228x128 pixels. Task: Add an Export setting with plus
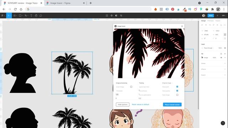click(x=225, y=75)
